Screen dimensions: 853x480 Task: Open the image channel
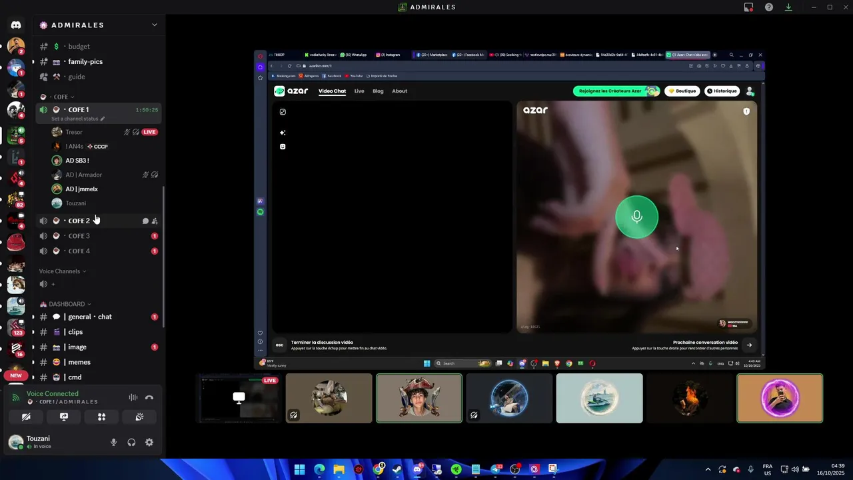coord(99,347)
